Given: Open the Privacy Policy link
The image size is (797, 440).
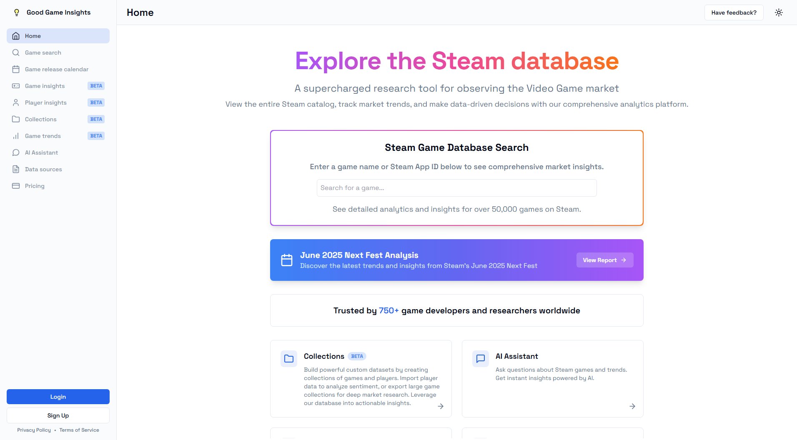Looking at the screenshot, I should (x=34, y=430).
